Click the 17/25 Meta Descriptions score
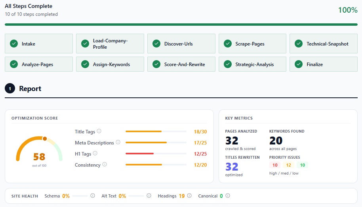The image size is (362, 207). point(200,142)
